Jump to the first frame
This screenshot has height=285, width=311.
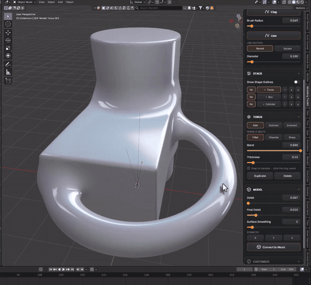click(51, 269)
